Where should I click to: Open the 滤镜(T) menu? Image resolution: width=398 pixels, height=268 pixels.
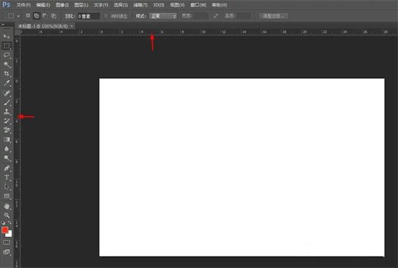pos(140,5)
